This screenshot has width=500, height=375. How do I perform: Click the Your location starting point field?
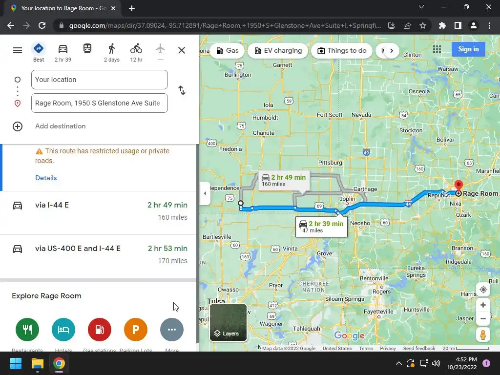(x=100, y=80)
